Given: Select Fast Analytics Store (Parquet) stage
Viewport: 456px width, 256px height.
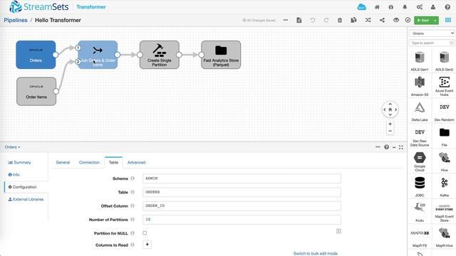Looking at the screenshot, I should (x=221, y=55).
